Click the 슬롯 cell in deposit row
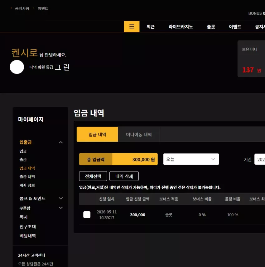The width and height of the screenshot is (265, 267). coord(169,215)
